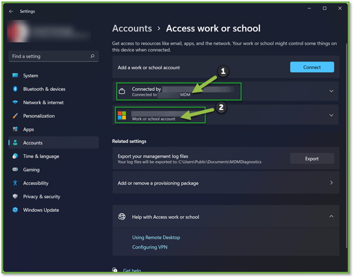
Task: Click the Personalization brush icon
Action: tap(15, 116)
